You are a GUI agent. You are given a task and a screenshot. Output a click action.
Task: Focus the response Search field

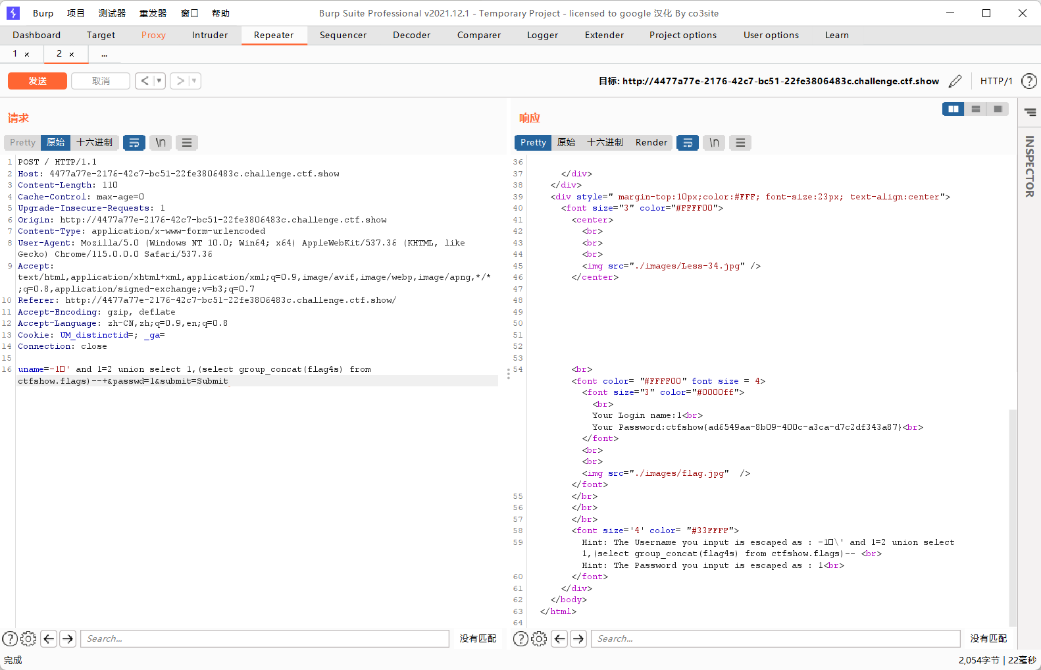[x=776, y=638]
